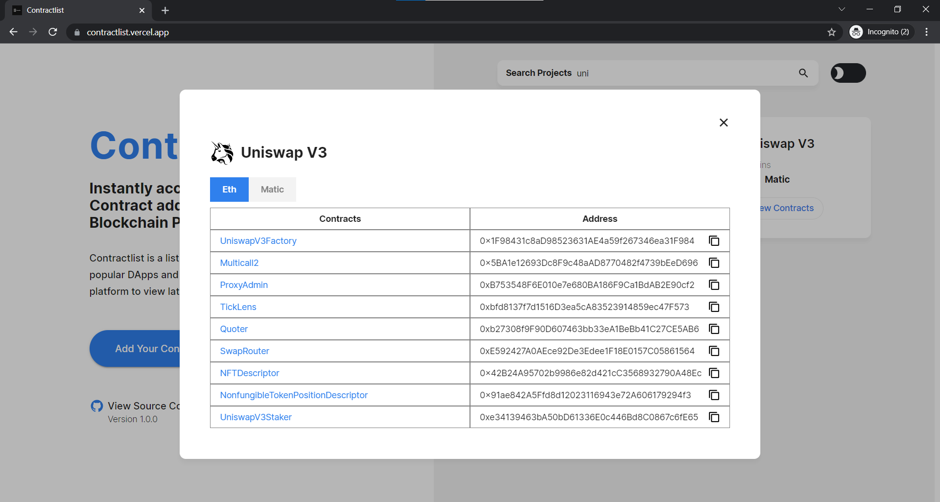Select the ProxyAdmin address 0xB753548F...

coord(587,285)
